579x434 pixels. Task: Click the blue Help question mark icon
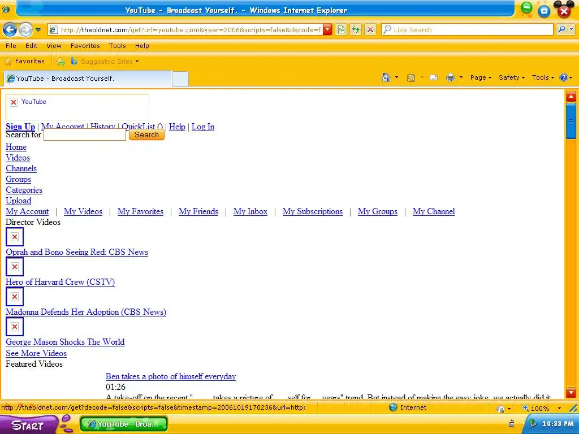tap(564, 77)
